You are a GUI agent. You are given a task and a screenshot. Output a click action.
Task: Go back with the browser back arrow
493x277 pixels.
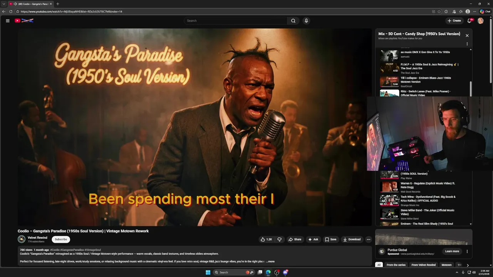pyautogui.click(x=4, y=12)
